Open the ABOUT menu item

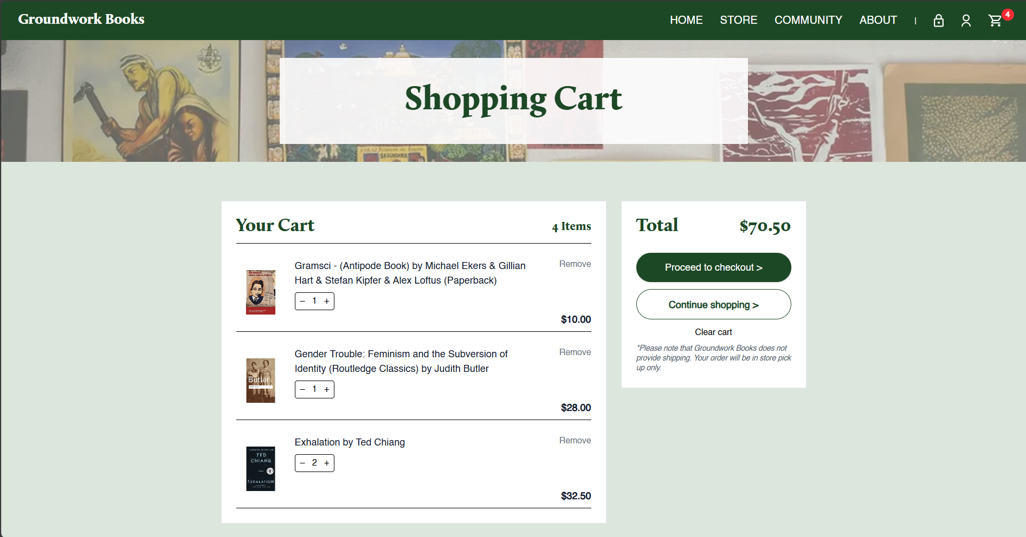[878, 20]
